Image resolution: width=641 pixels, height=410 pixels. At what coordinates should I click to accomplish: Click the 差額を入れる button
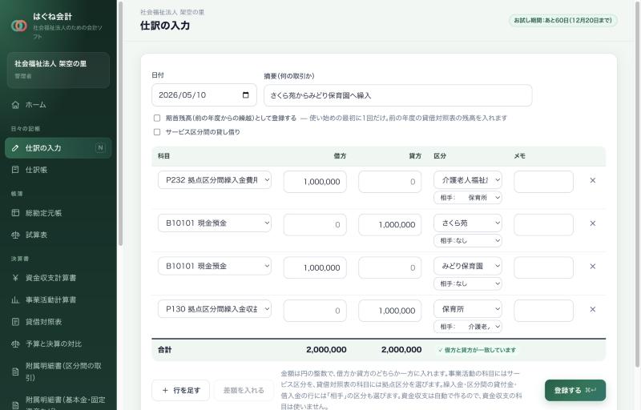click(x=244, y=391)
